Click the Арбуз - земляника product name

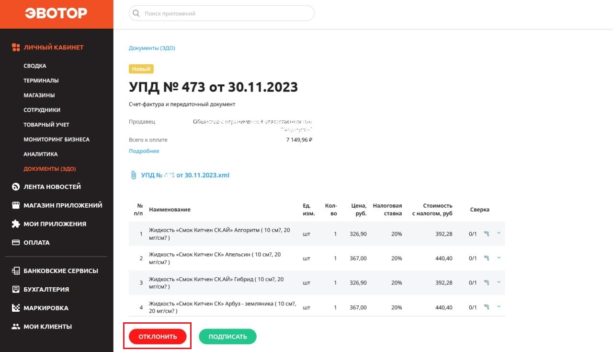pyautogui.click(x=222, y=307)
